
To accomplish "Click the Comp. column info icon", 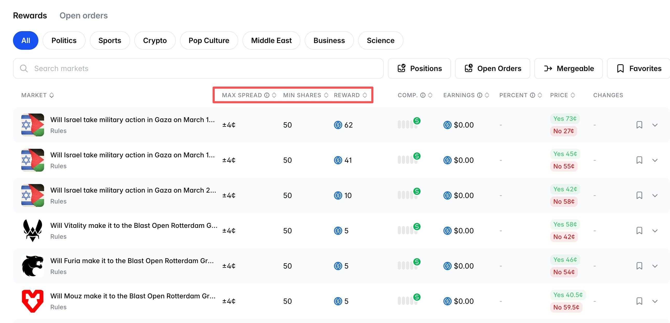I will pos(423,95).
